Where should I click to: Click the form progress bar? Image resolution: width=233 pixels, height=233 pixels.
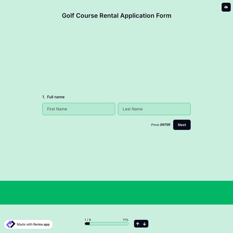pyautogui.click(x=106, y=224)
